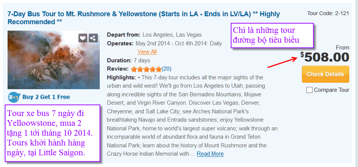Click the heart favorite icon on tour image
The height and width of the screenshot is (167, 358).
coord(83,38)
